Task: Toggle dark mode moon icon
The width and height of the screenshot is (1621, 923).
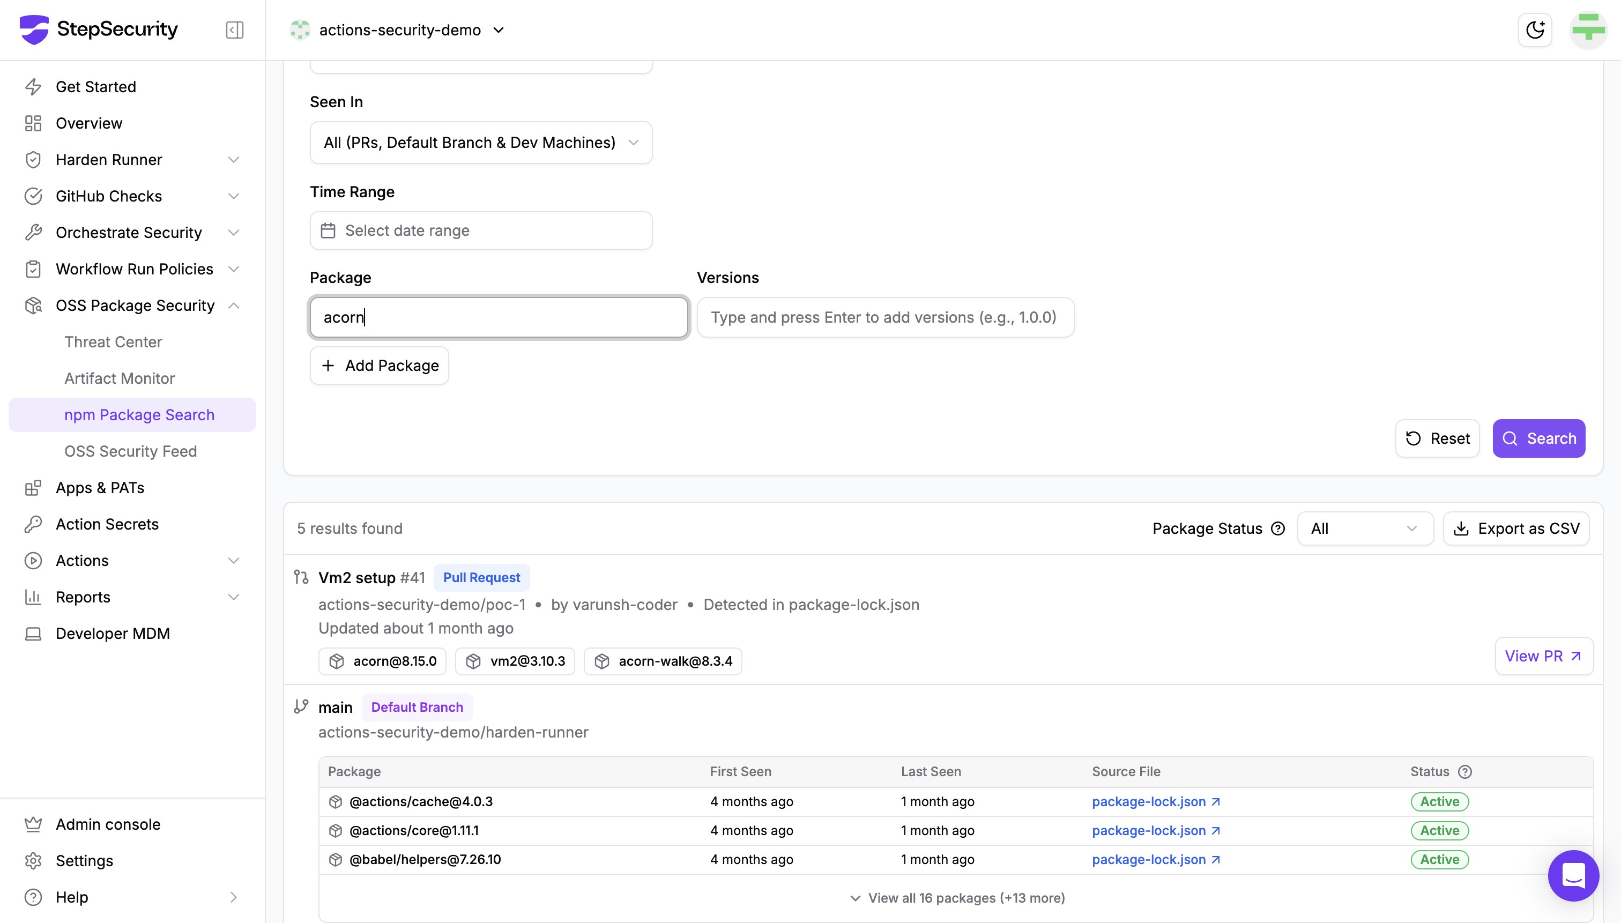Action: click(1535, 30)
